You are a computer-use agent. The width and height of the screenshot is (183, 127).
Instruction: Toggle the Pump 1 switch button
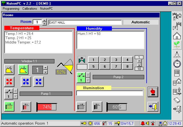[x=8, y=94]
